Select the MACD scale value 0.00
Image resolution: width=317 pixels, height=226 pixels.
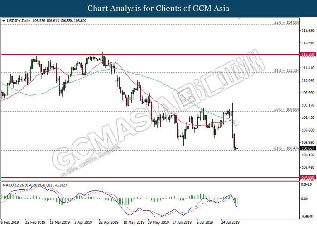point(304,199)
